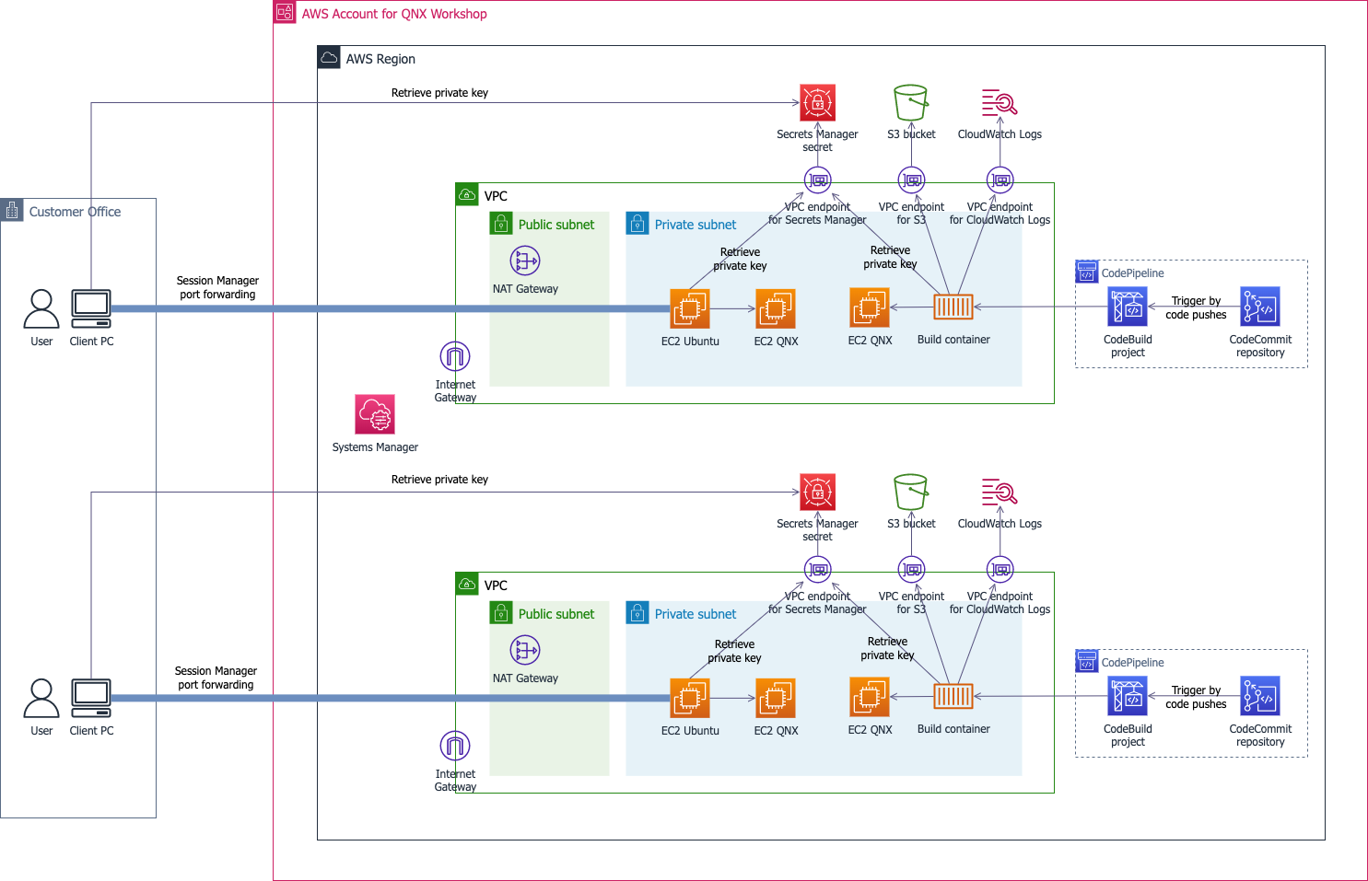Click the lower CodeCommit repository icon

point(1260,696)
